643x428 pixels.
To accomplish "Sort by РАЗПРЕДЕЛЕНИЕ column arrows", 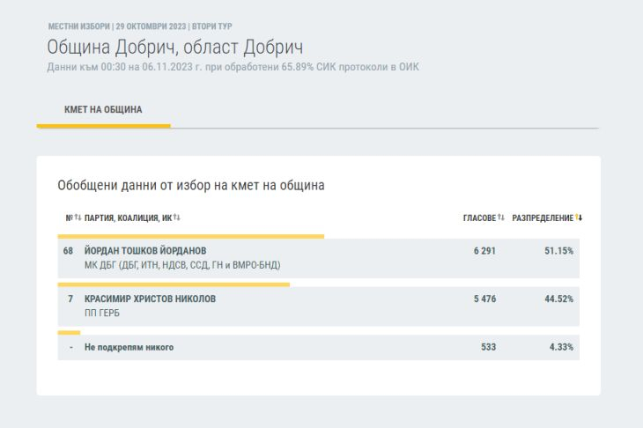I will pos(579,218).
